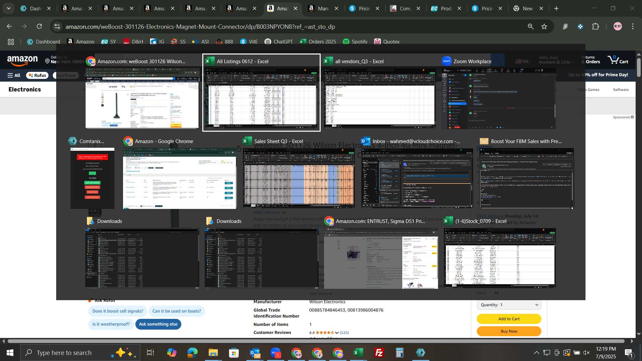Open the notification center icon
The image size is (642, 361).
[x=629, y=353]
